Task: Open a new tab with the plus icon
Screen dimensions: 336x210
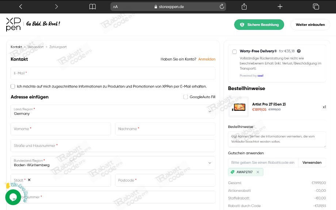Action: tap(280, 7)
